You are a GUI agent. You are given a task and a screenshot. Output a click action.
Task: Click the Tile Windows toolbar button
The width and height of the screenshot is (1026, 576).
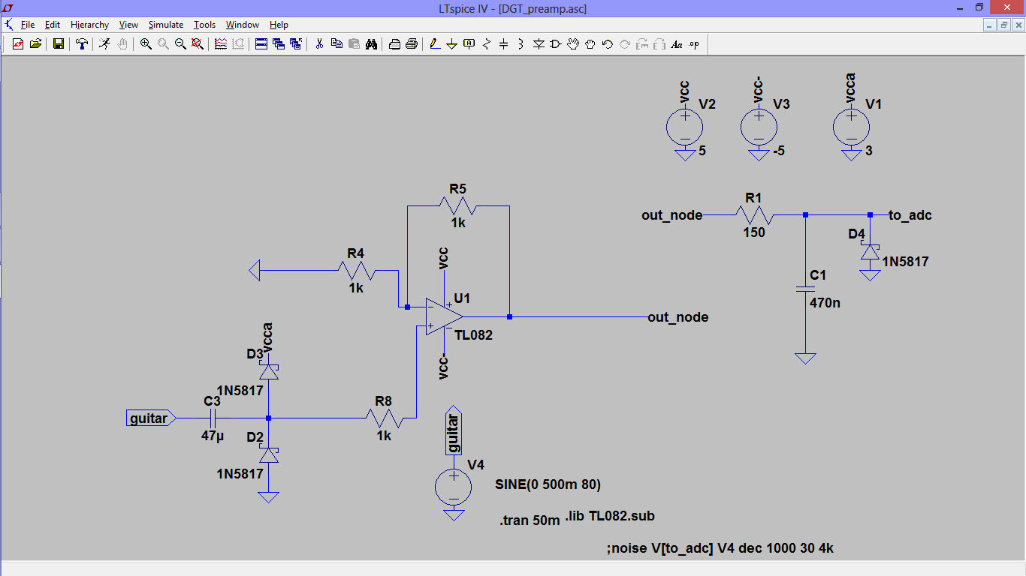(x=261, y=44)
